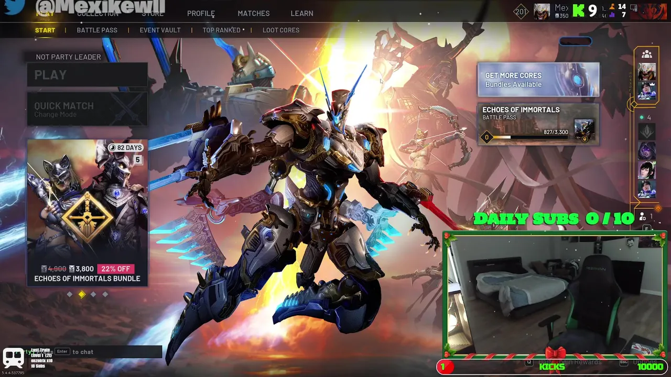Open the Matches menu
The image size is (671, 377).
point(254,14)
